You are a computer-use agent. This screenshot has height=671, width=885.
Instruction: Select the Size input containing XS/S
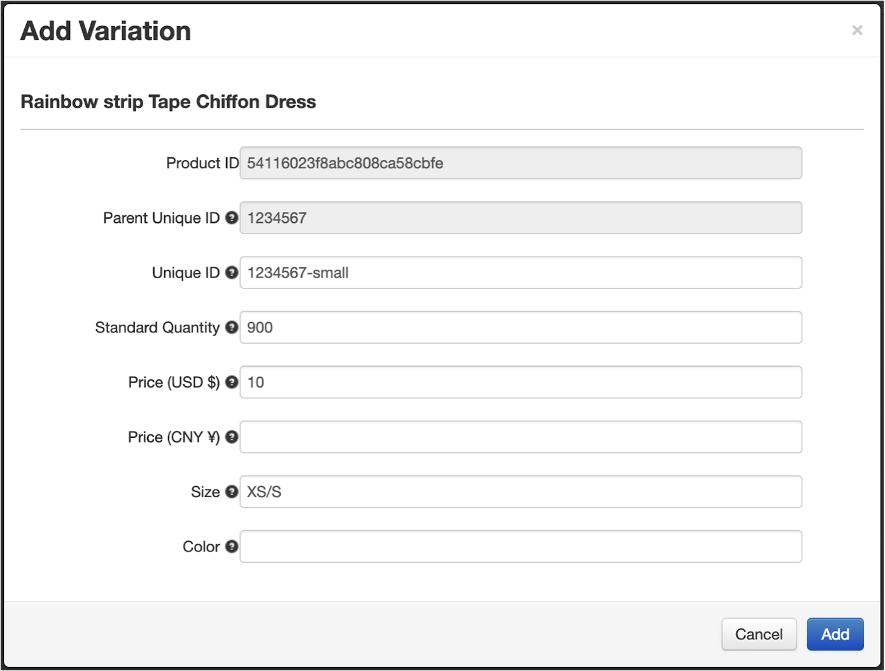coord(520,491)
